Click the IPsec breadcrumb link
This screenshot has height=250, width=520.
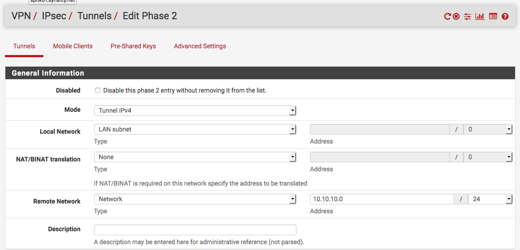pyautogui.click(x=54, y=16)
